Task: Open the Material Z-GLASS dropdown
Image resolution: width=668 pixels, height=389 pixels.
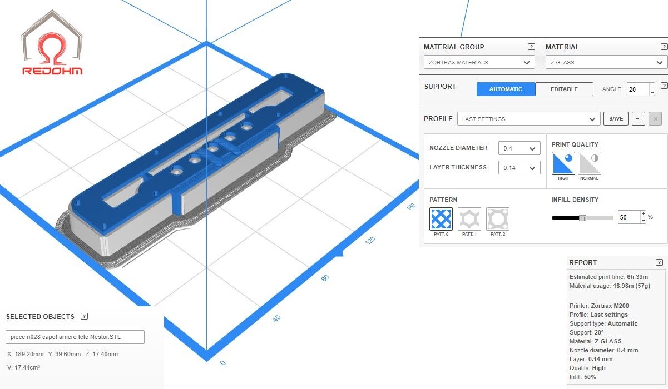Action: [606, 62]
